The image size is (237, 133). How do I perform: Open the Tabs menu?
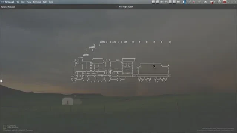point(45,2)
